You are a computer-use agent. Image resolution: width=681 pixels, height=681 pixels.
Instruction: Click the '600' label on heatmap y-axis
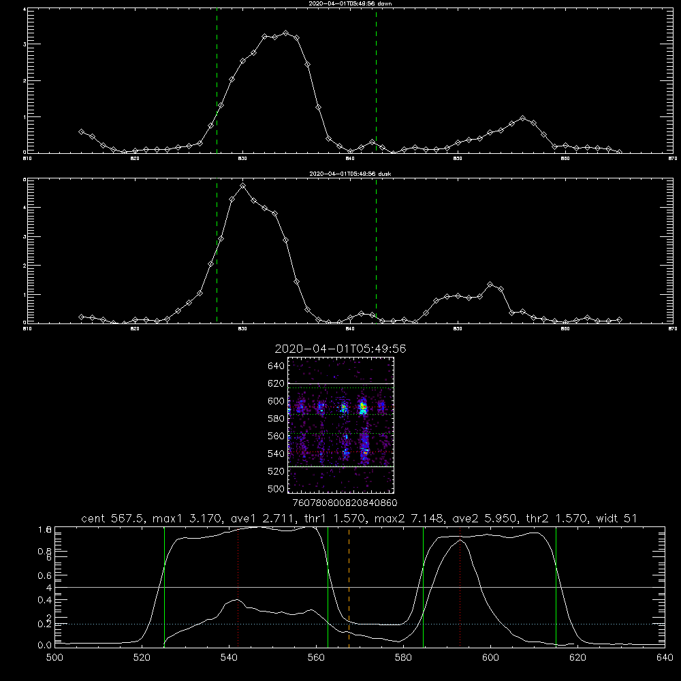click(x=276, y=401)
